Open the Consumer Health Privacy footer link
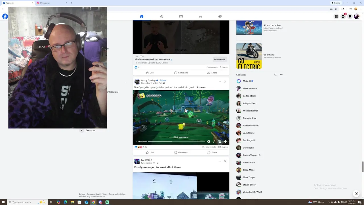 click(97, 194)
